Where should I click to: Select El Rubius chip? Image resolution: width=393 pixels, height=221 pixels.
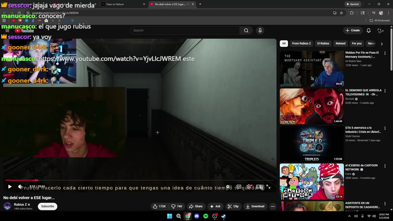point(323,43)
